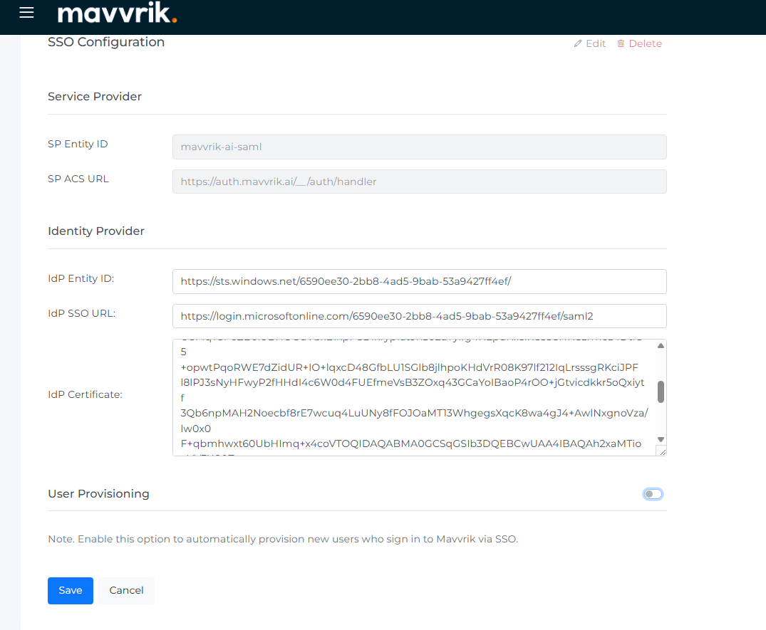
Task: Click the Mavvrik logo in header
Action: coord(117,13)
